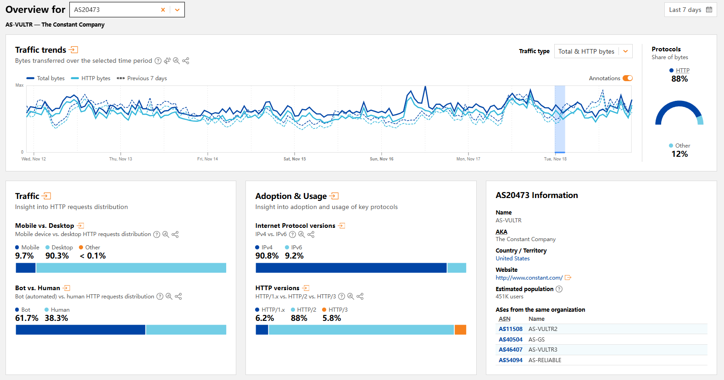
Task: Toggle Total bytes series in legend
Action: [46, 78]
